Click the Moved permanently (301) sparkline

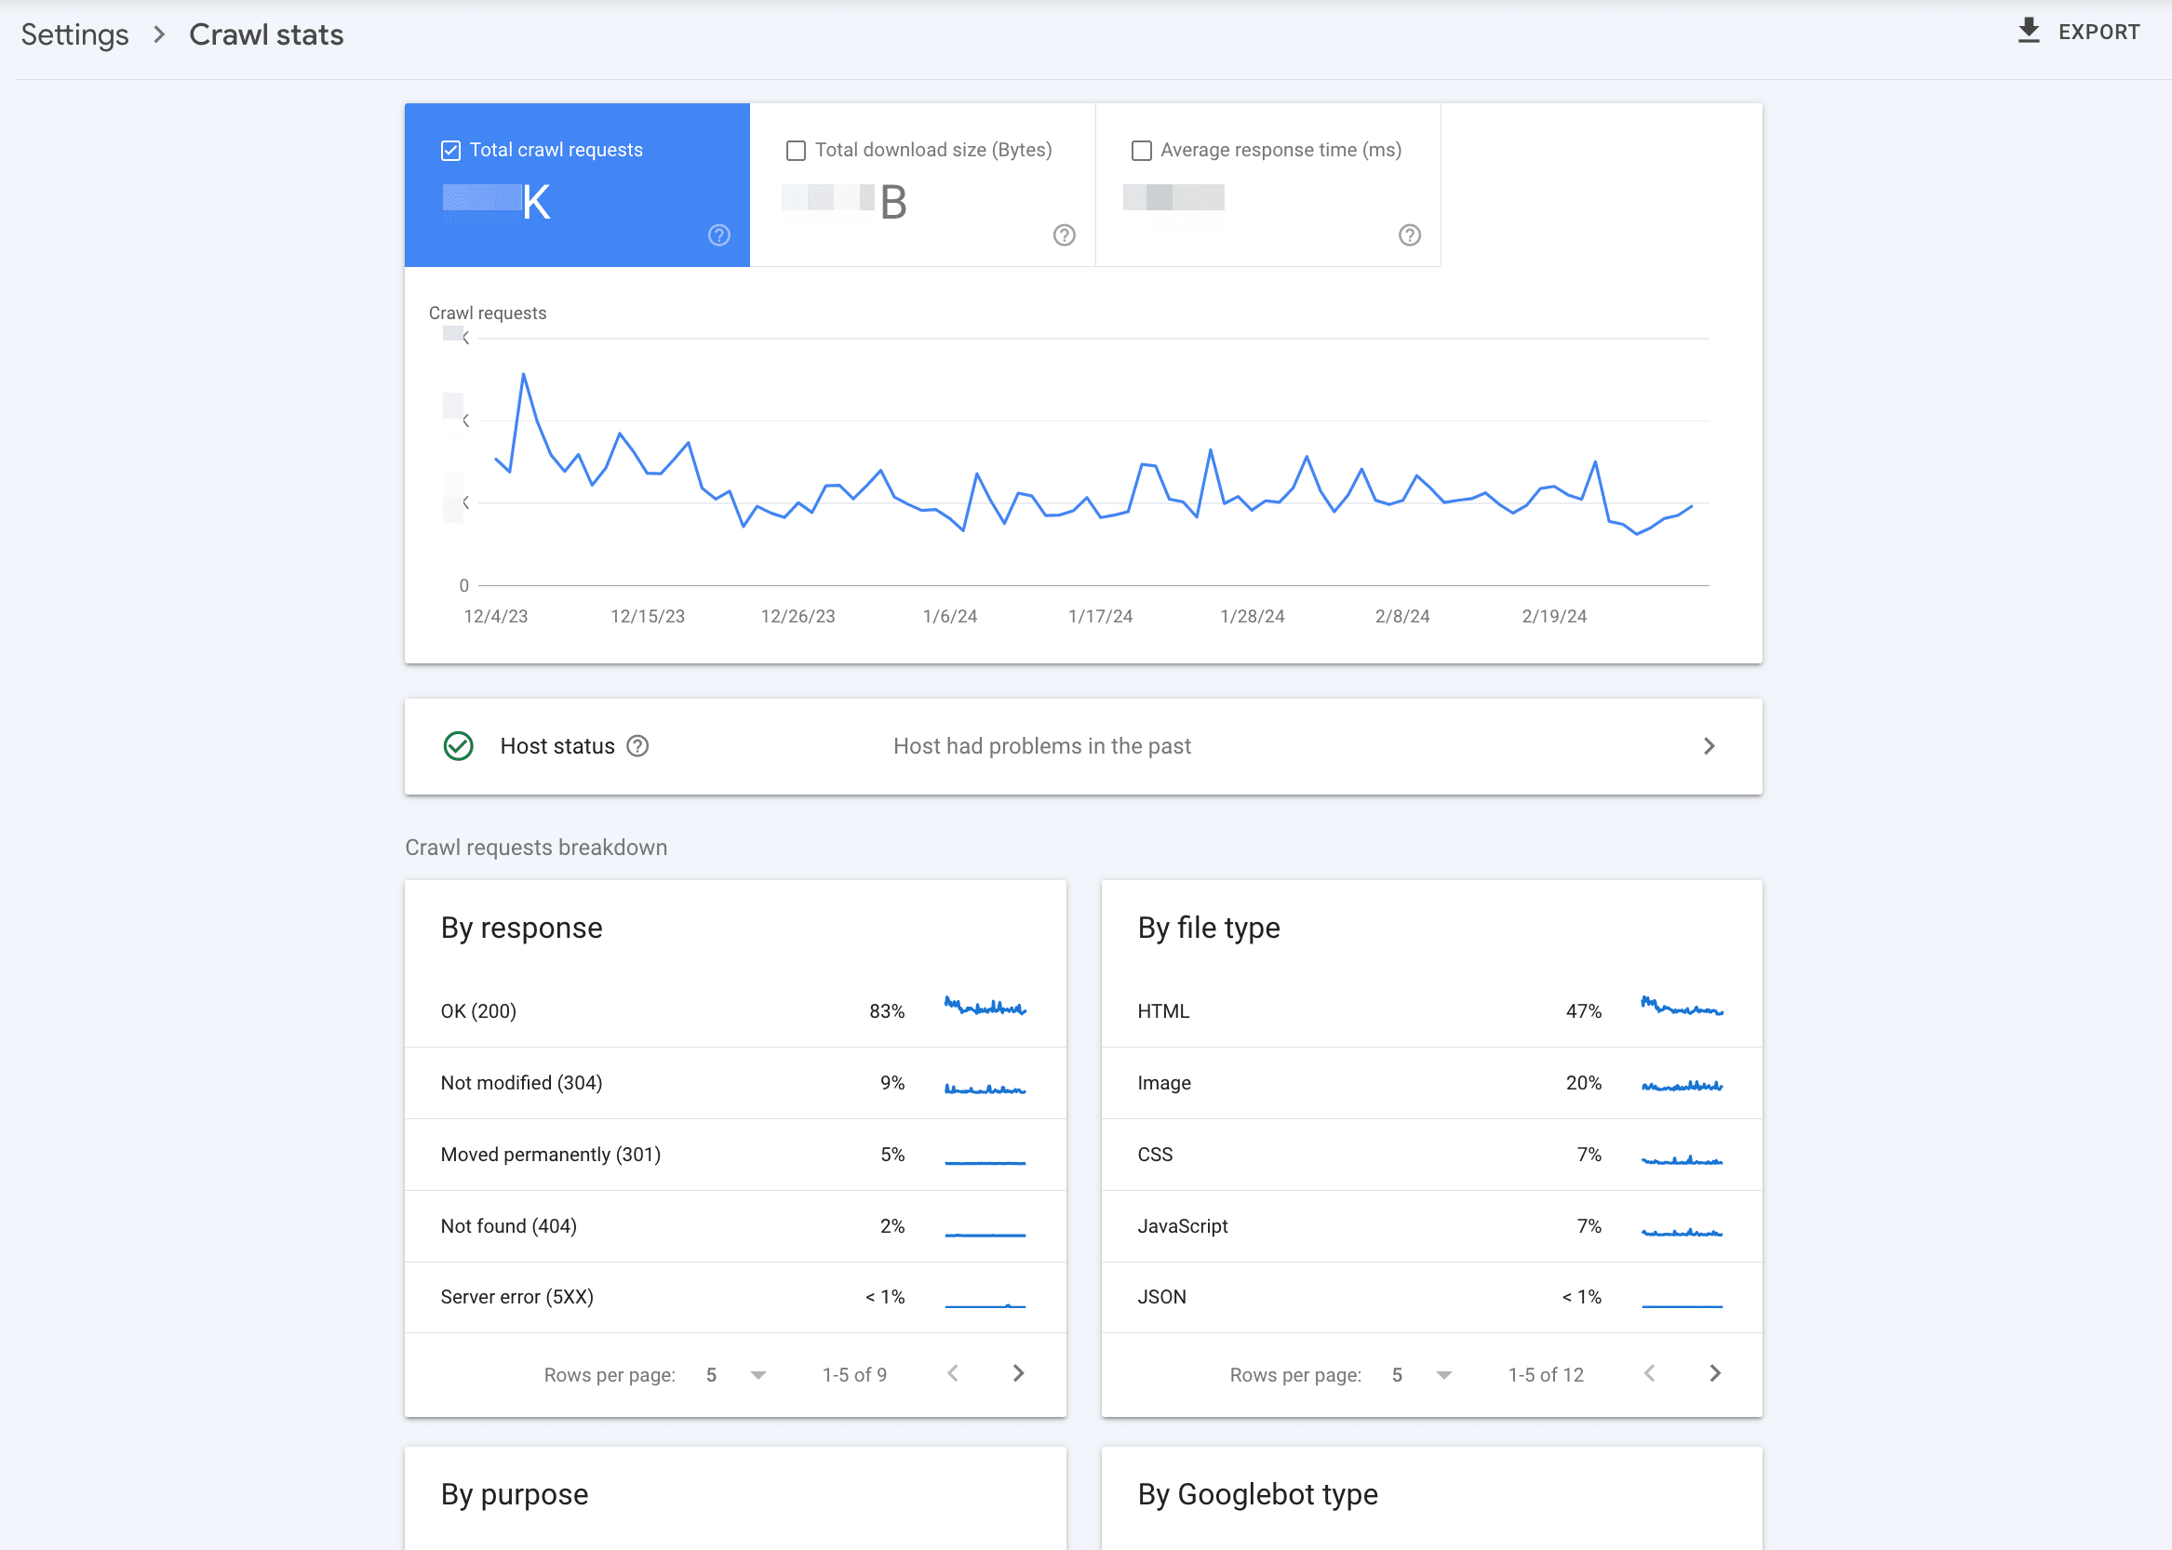tap(985, 1163)
